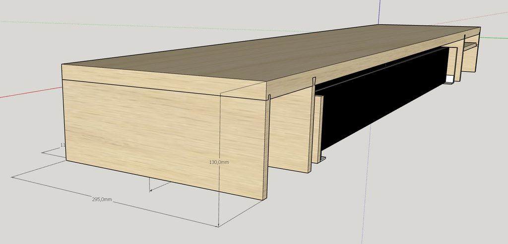Click the blue vertical axis line above the model
Viewport: 508px width, 244px height.
tap(379, 12)
